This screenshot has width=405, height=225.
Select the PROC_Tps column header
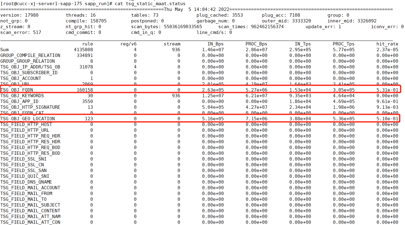(344, 44)
